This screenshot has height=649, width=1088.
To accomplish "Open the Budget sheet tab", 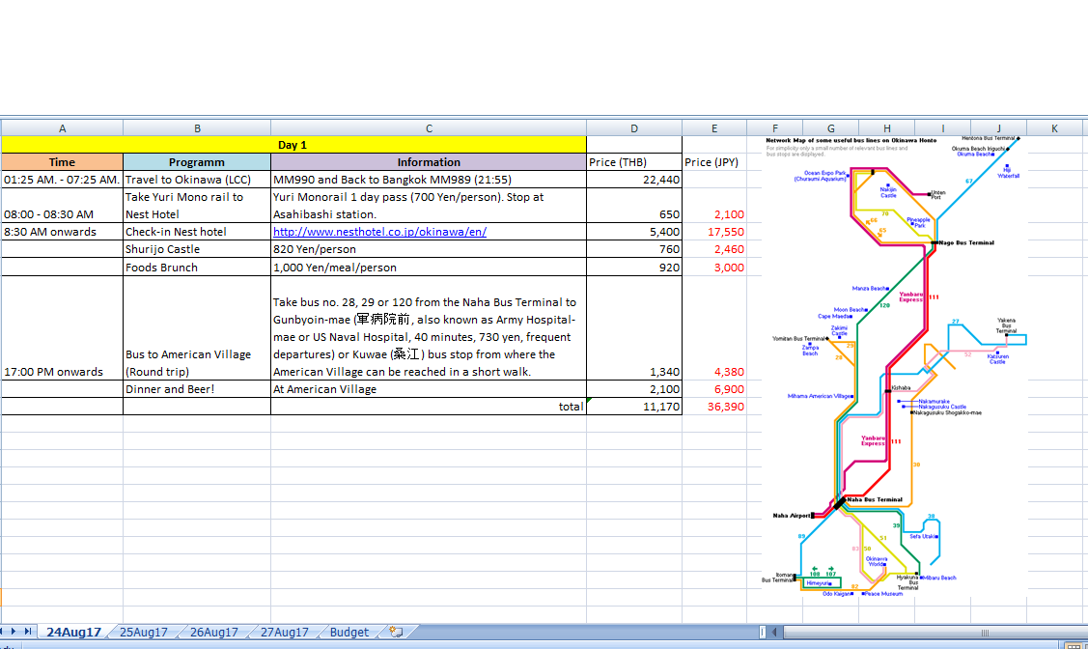I will [x=349, y=633].
